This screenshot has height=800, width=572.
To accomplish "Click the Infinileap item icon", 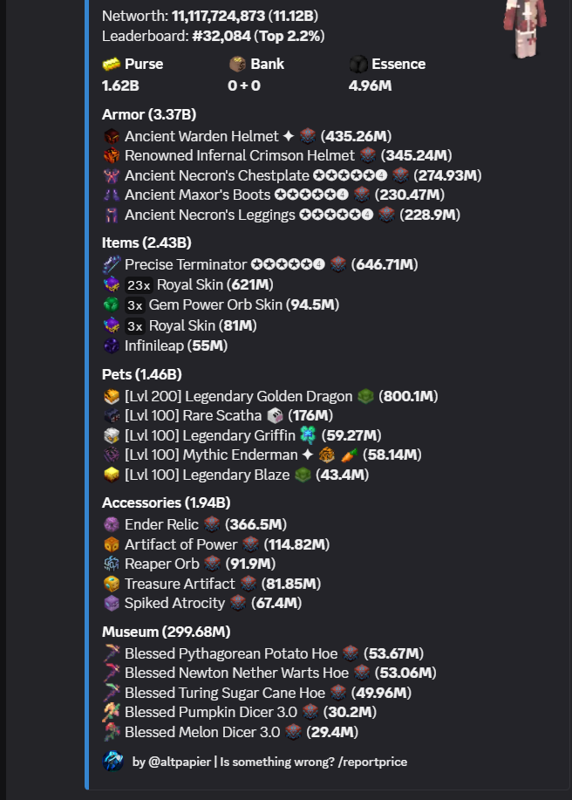I will pos(111,346).
